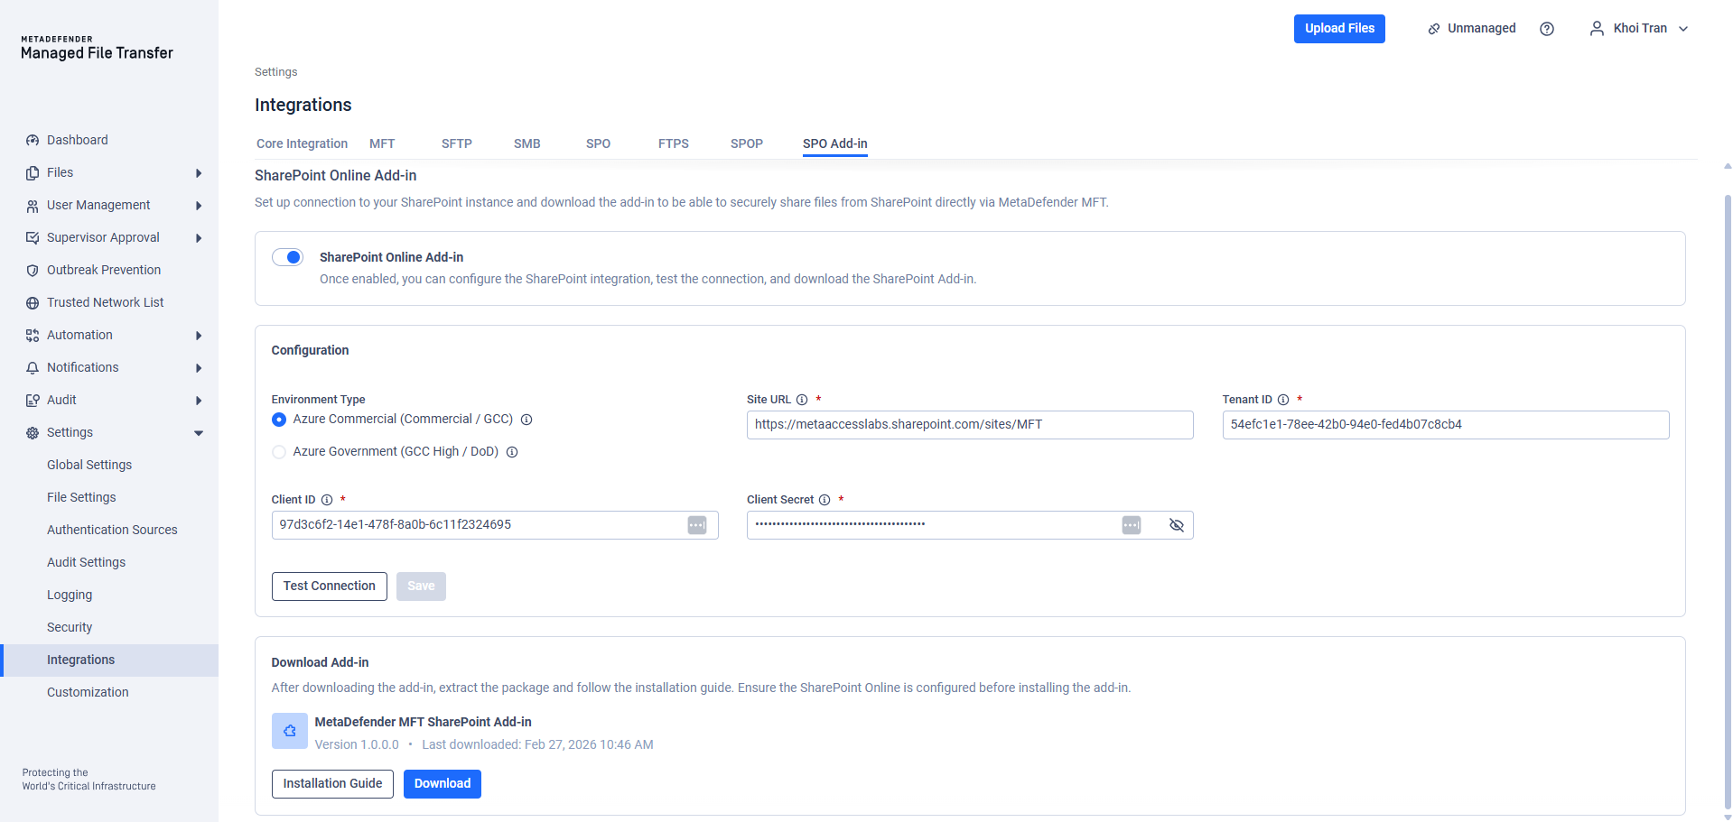Click the Tenant ID info icon
Image resolution: width=1733 pixels, height=822 pixels.
click(x=1283, y=400)
